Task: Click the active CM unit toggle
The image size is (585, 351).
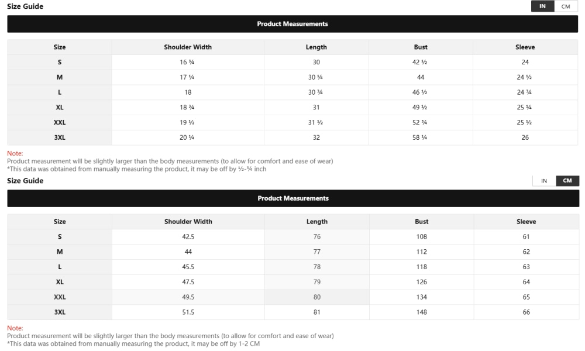Action: (x=567, y=181)
